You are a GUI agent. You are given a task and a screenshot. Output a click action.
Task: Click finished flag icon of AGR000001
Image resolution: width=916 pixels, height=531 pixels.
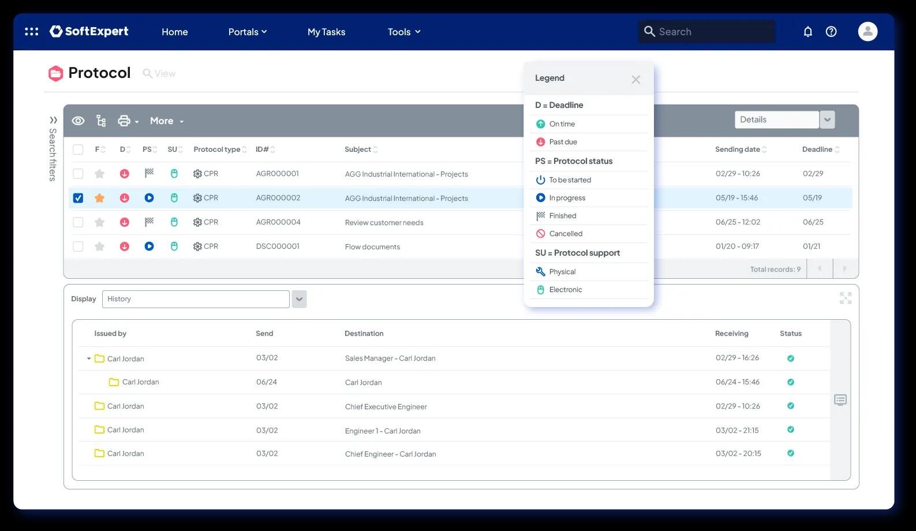click(149, 173)
